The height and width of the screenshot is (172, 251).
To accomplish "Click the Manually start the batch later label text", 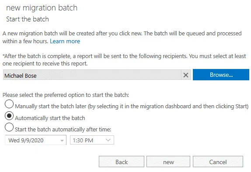I will tap(132, 107).
